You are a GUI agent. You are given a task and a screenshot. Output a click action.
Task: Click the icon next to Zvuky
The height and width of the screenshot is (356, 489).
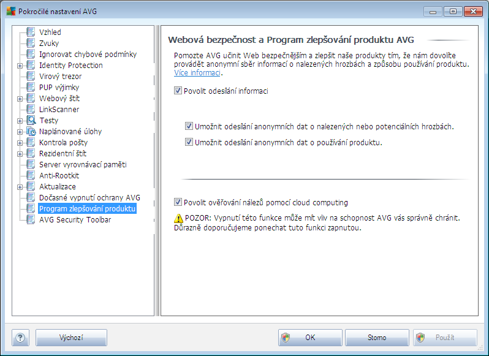coord(31,43)
